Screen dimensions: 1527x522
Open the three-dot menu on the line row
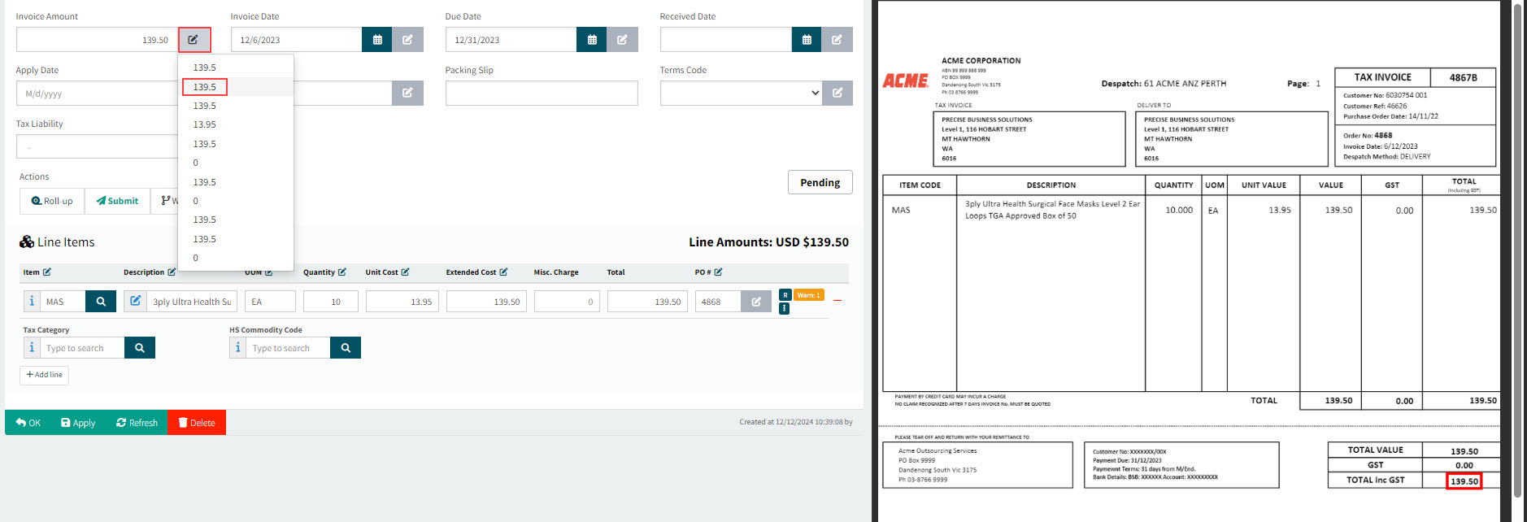(784, 309)
